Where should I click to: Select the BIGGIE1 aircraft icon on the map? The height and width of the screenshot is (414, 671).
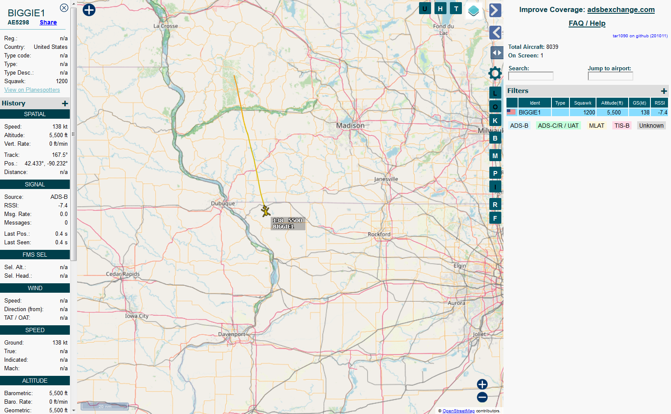(266, 211)
